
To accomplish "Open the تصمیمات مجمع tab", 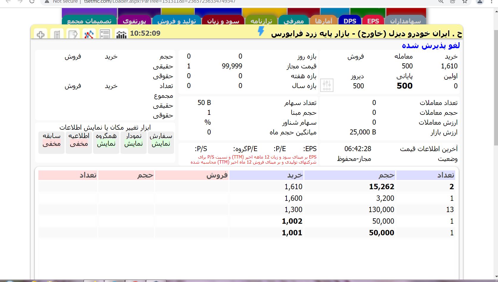I will click(89, 21).
